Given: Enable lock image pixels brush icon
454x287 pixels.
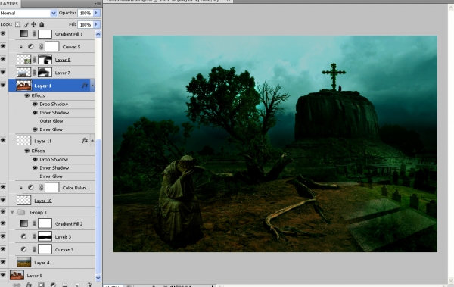Looking at the screenshot, I should pyautogui.click(x=26, y=25).
